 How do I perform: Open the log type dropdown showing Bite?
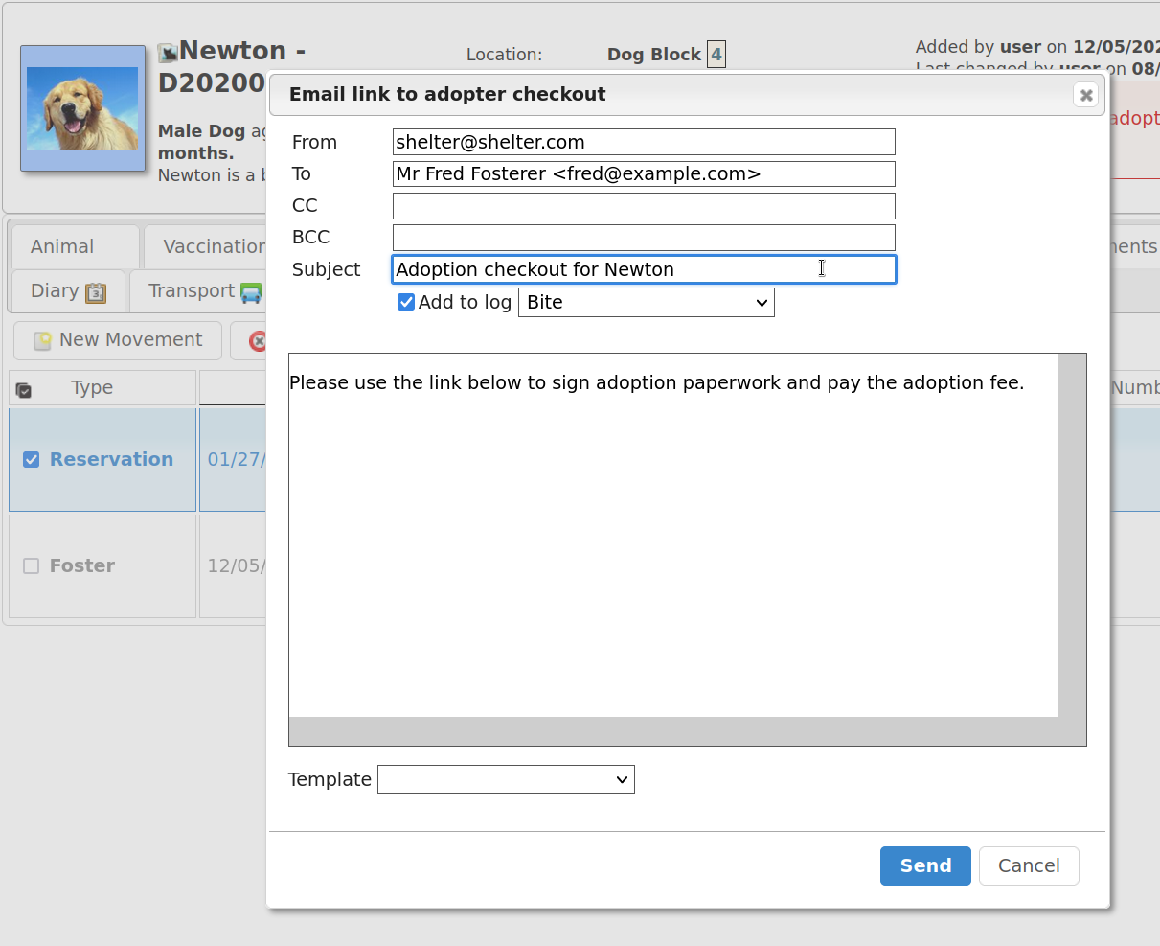pyautogui.click(x=647, y=302)
